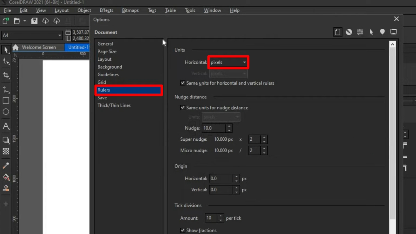Click the tick Amount input field
This screenshot has height=234, width=416.
click(211, 218)
